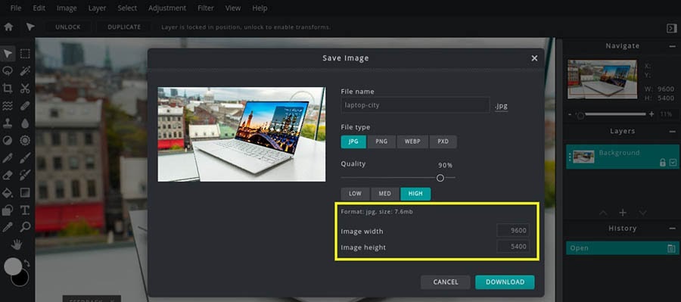Image resolution: width=681 pixels, height=302 pixels.
Task: Clear history using the trash icon
Action: tap(671, 248)
